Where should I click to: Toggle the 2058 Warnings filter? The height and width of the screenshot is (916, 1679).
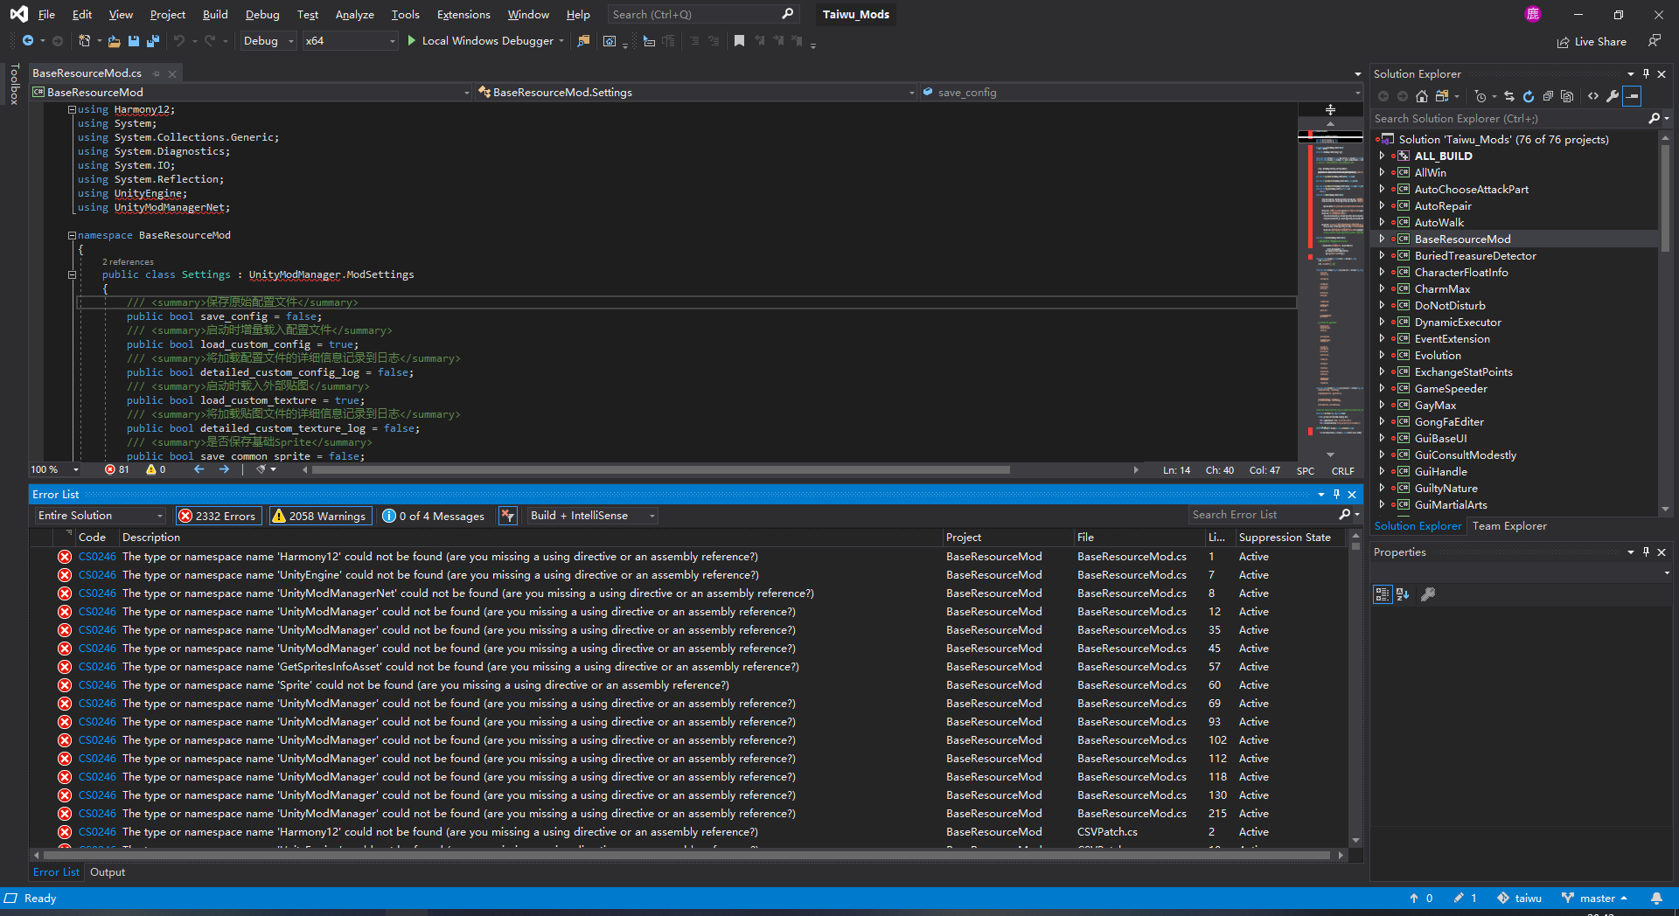(x=320, y=515)
